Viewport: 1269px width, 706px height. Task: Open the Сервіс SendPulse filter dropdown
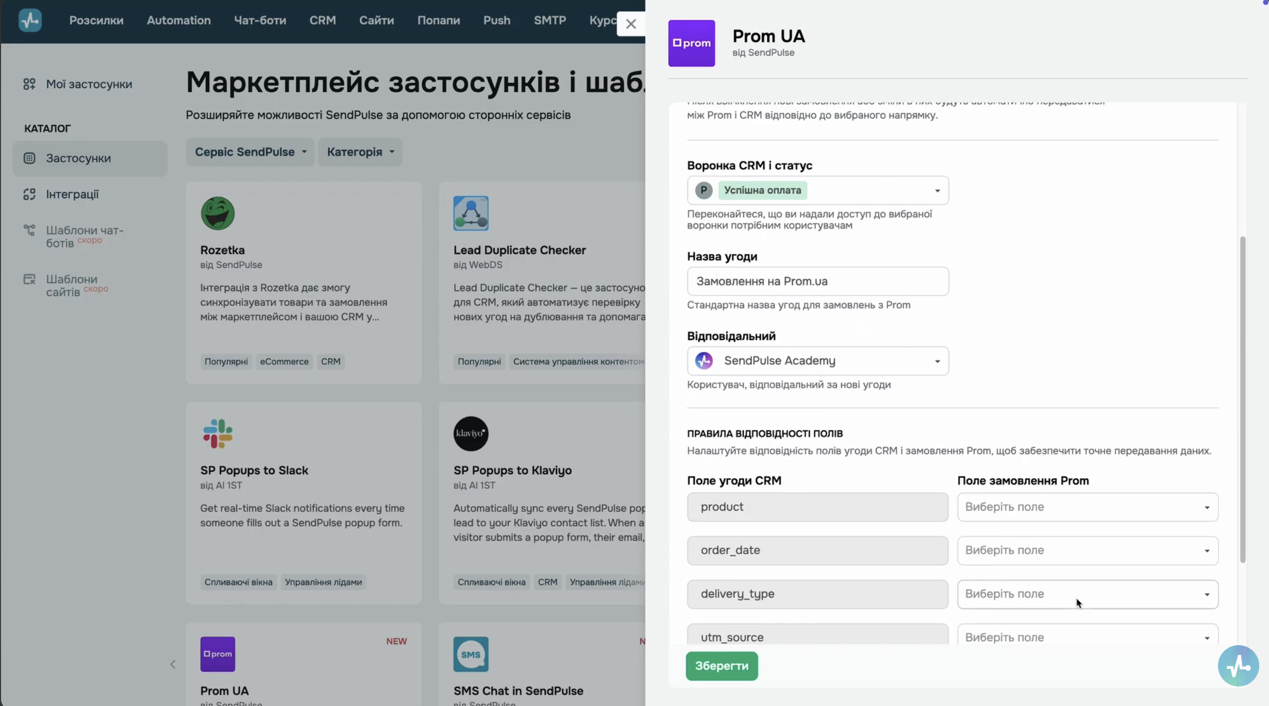click(250, 152)
